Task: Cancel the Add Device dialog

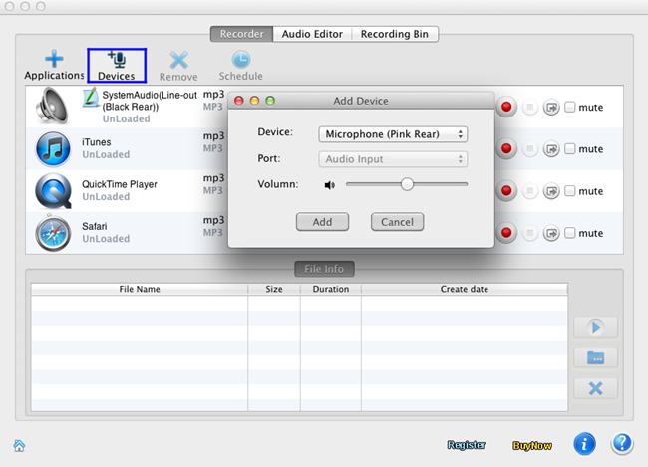Action: [x=397, y=222]
